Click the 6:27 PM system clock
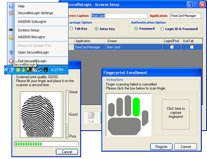 coord(57,70)
